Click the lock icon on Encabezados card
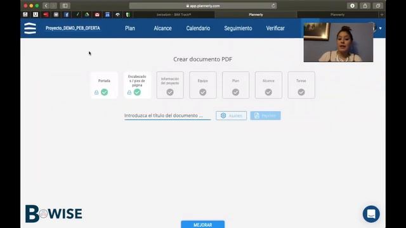Screen dimensions: 406x228 (129, 92)
